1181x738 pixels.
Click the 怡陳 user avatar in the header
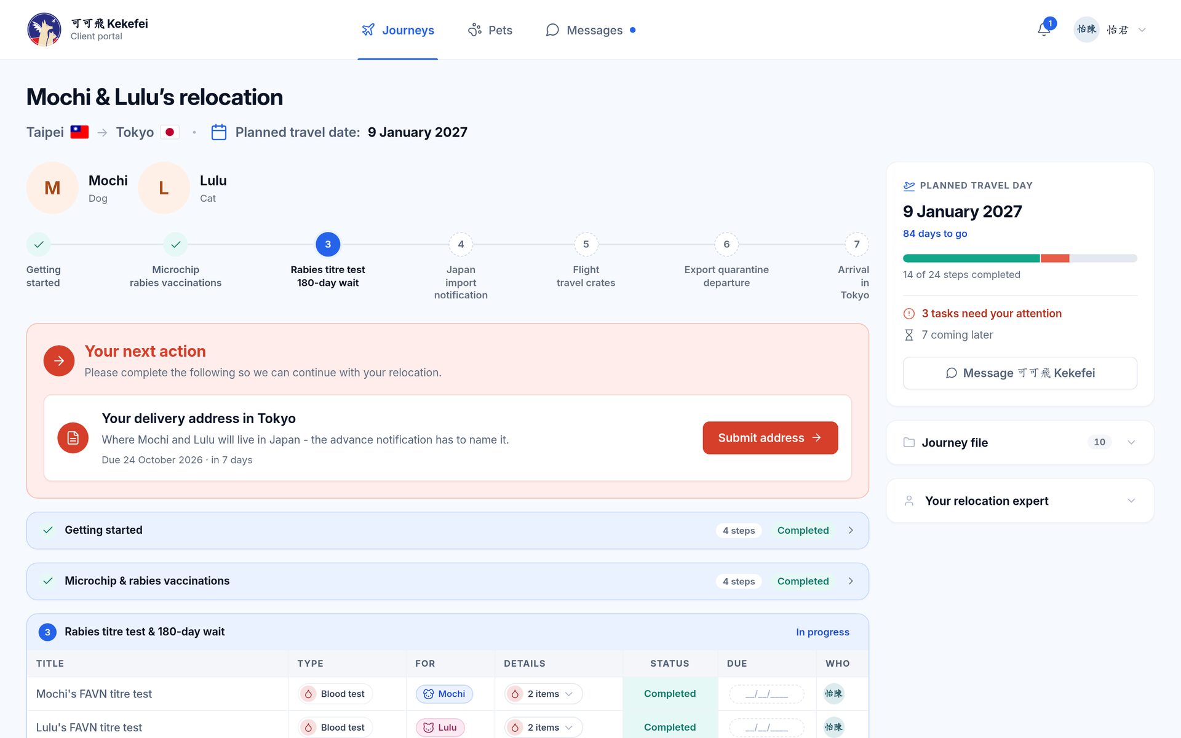pos(1086,30)
